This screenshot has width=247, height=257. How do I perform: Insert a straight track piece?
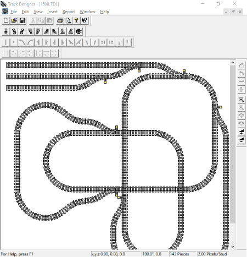pos(6,31)
